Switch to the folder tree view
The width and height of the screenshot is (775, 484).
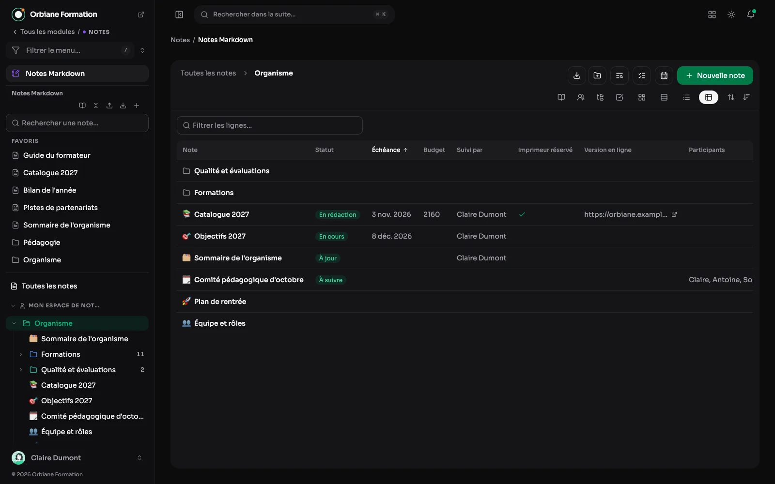coord(600,97)
